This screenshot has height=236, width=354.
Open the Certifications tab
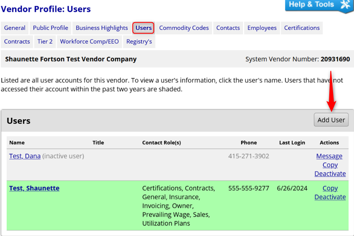point(302,28)
